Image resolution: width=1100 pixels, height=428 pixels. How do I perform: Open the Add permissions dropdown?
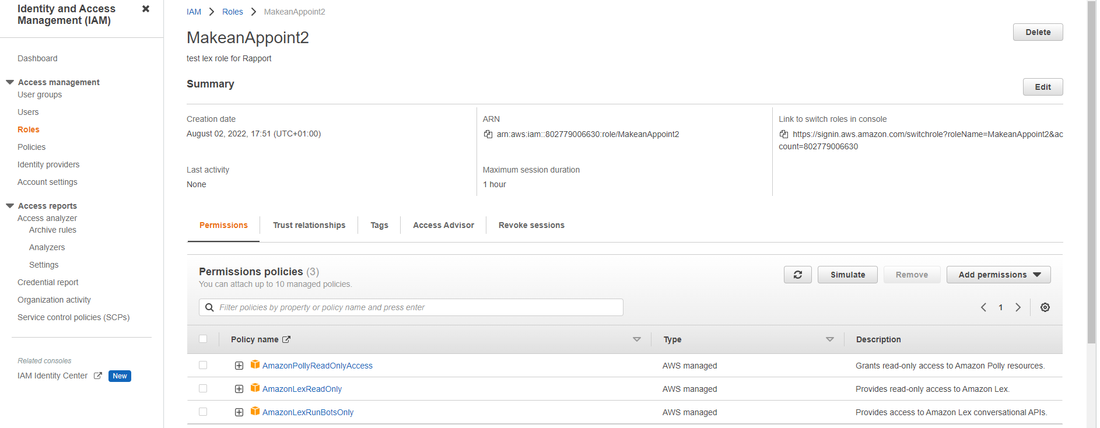(x=998, y=275)
